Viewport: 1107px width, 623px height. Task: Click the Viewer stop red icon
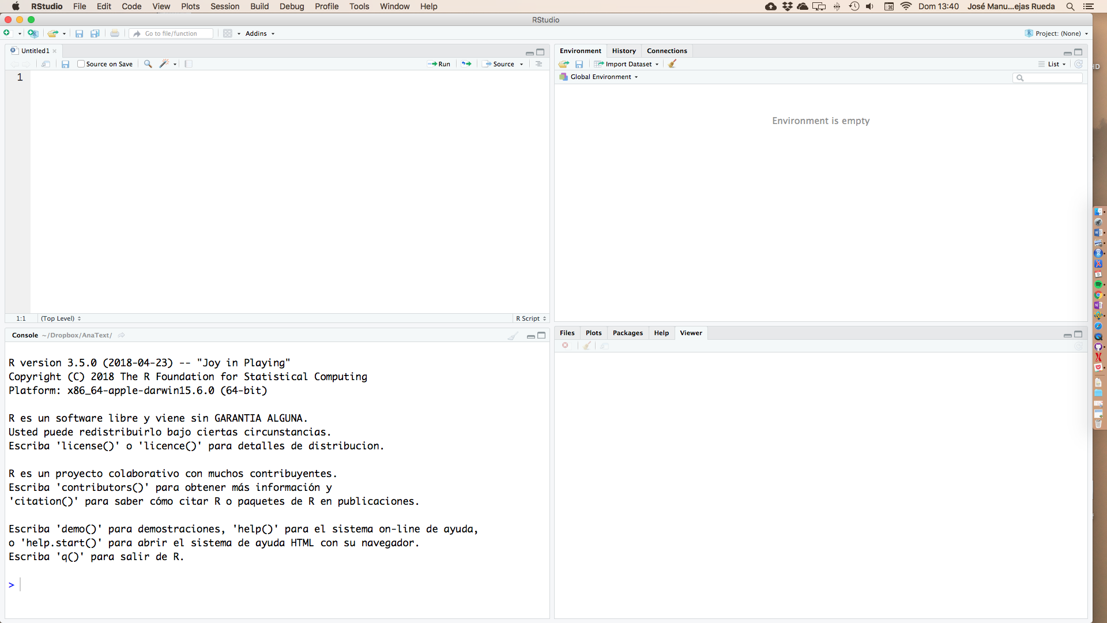(566, 346)
